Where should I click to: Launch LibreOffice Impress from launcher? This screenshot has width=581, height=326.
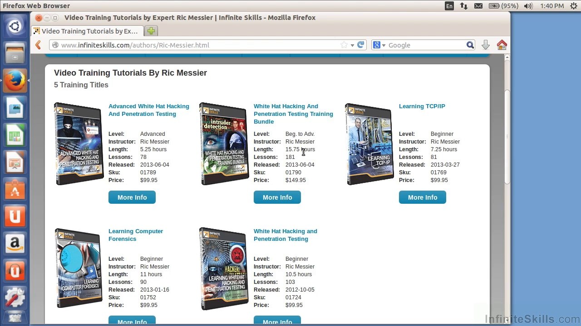15,162
